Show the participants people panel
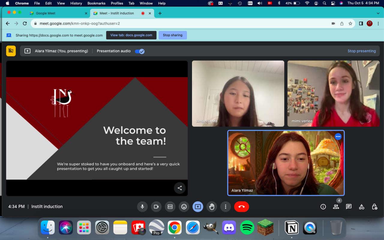The width and height of the screenshot is (384, 240). tap(336, 207)
